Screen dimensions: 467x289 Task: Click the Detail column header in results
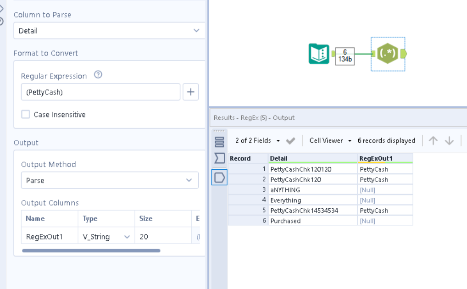pyautogui.click(x=312, y=158)
